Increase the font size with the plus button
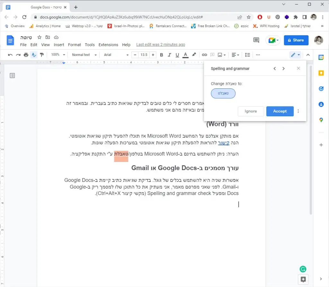329x287 pixels. (153, 55)
